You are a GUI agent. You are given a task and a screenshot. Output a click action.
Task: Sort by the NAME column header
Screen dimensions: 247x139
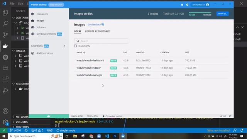pos(81,53)
